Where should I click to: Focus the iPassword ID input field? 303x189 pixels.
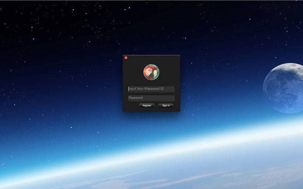151,89
